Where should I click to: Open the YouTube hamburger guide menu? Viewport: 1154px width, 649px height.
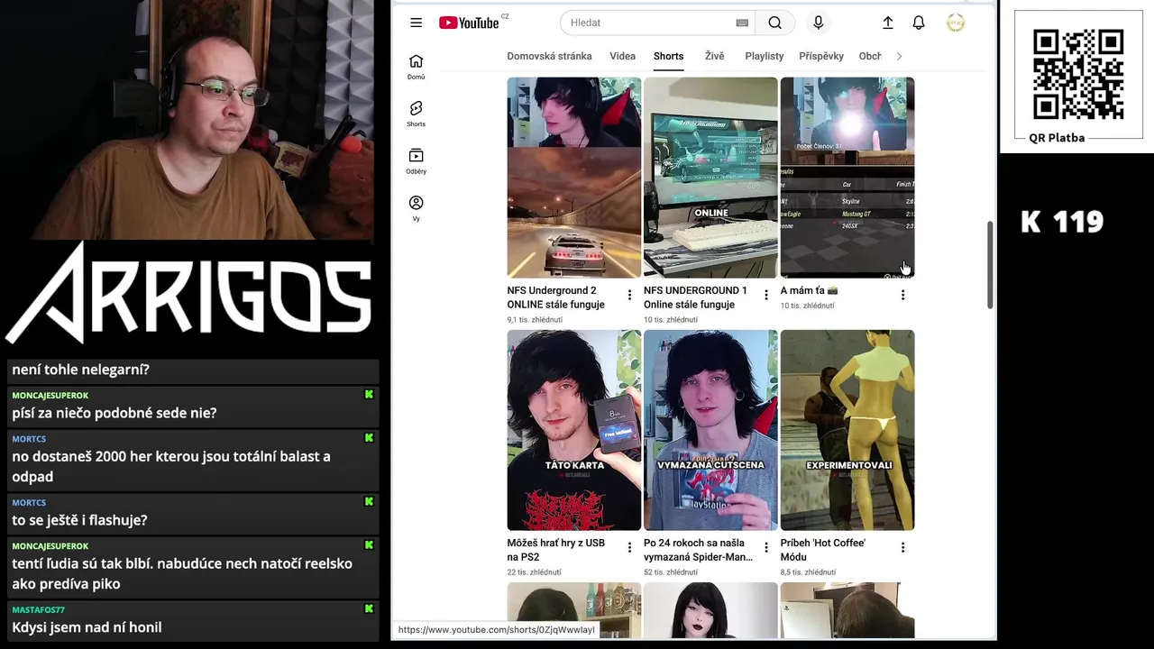(416, 23)
